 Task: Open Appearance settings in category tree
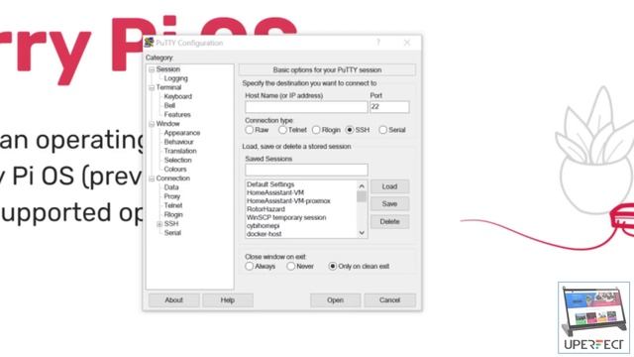click(182, 133)
